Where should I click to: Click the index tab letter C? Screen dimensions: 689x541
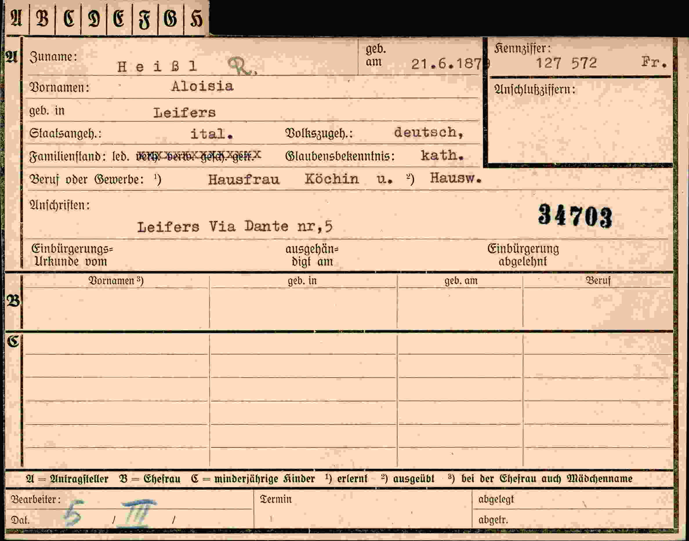tap(68, 18)
